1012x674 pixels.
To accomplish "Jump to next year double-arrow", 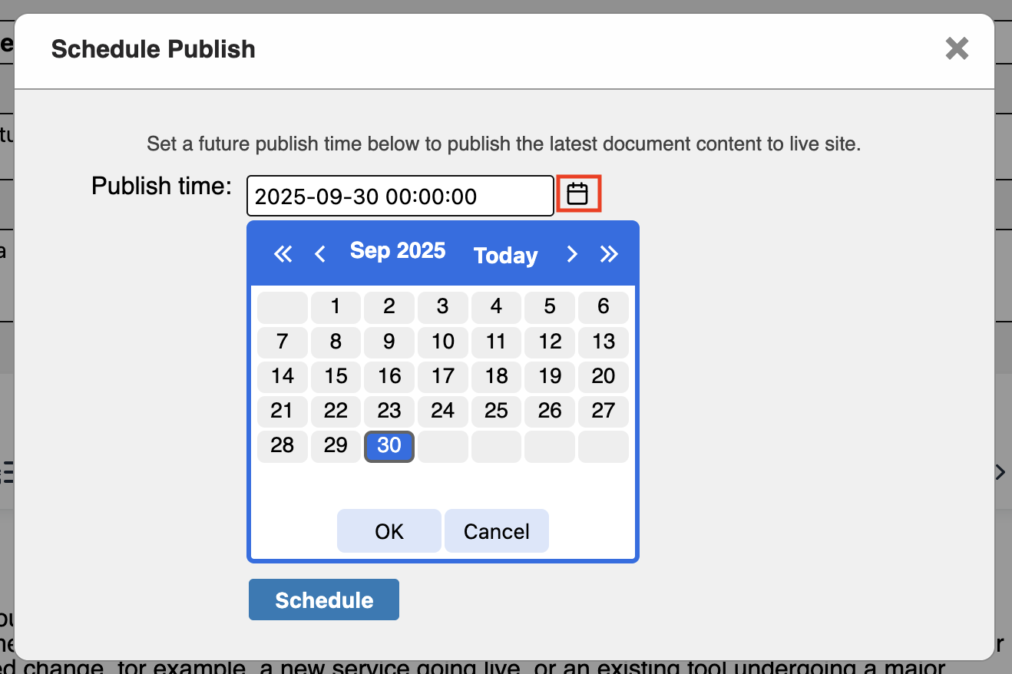I will pos(609,254).
